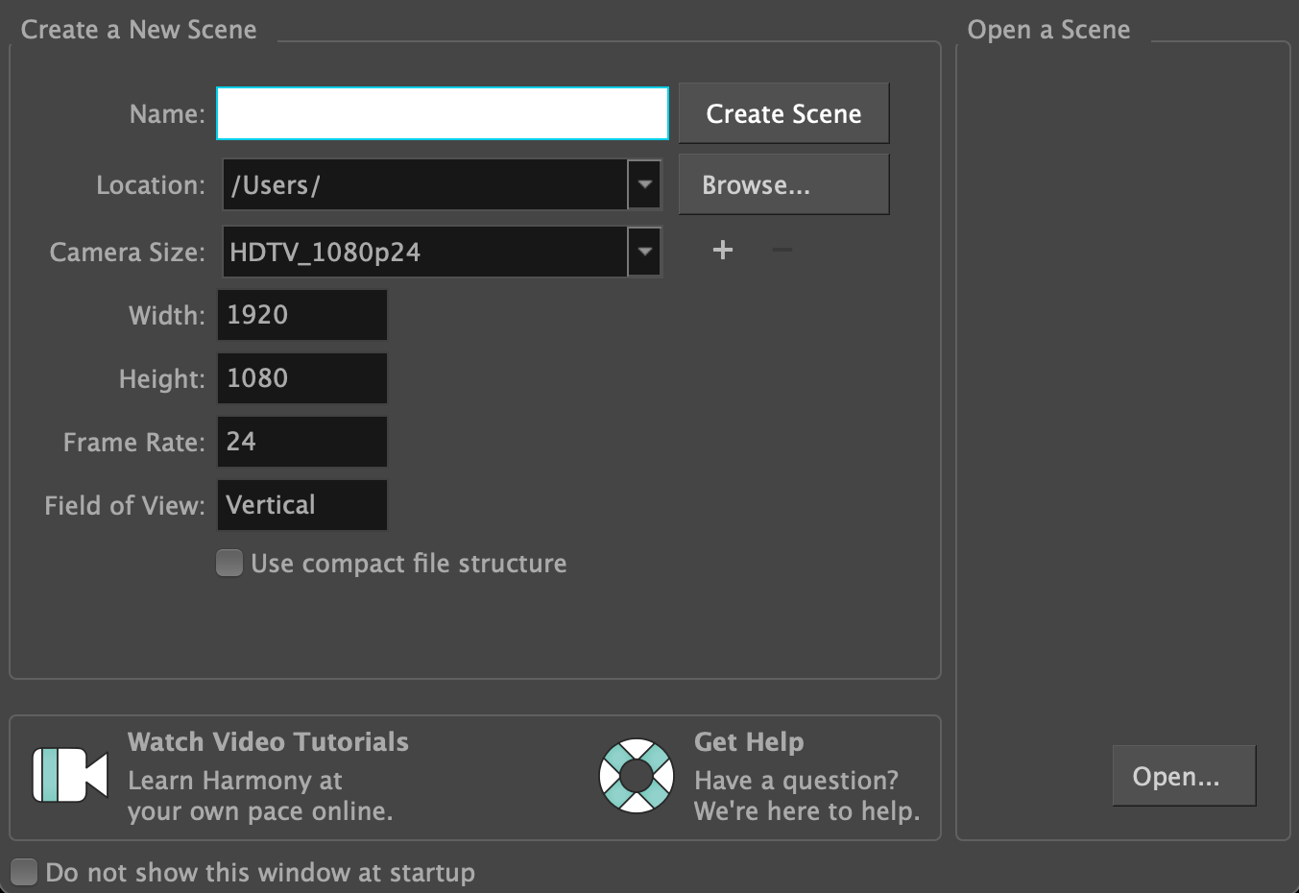Expand the Location dropdown arrow
1299x893 pixels.
644,184
